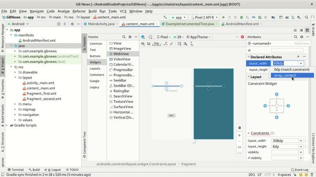Remove declared attribute with minus icon
This screenshot has width=316, height=177.
[304, 57]
